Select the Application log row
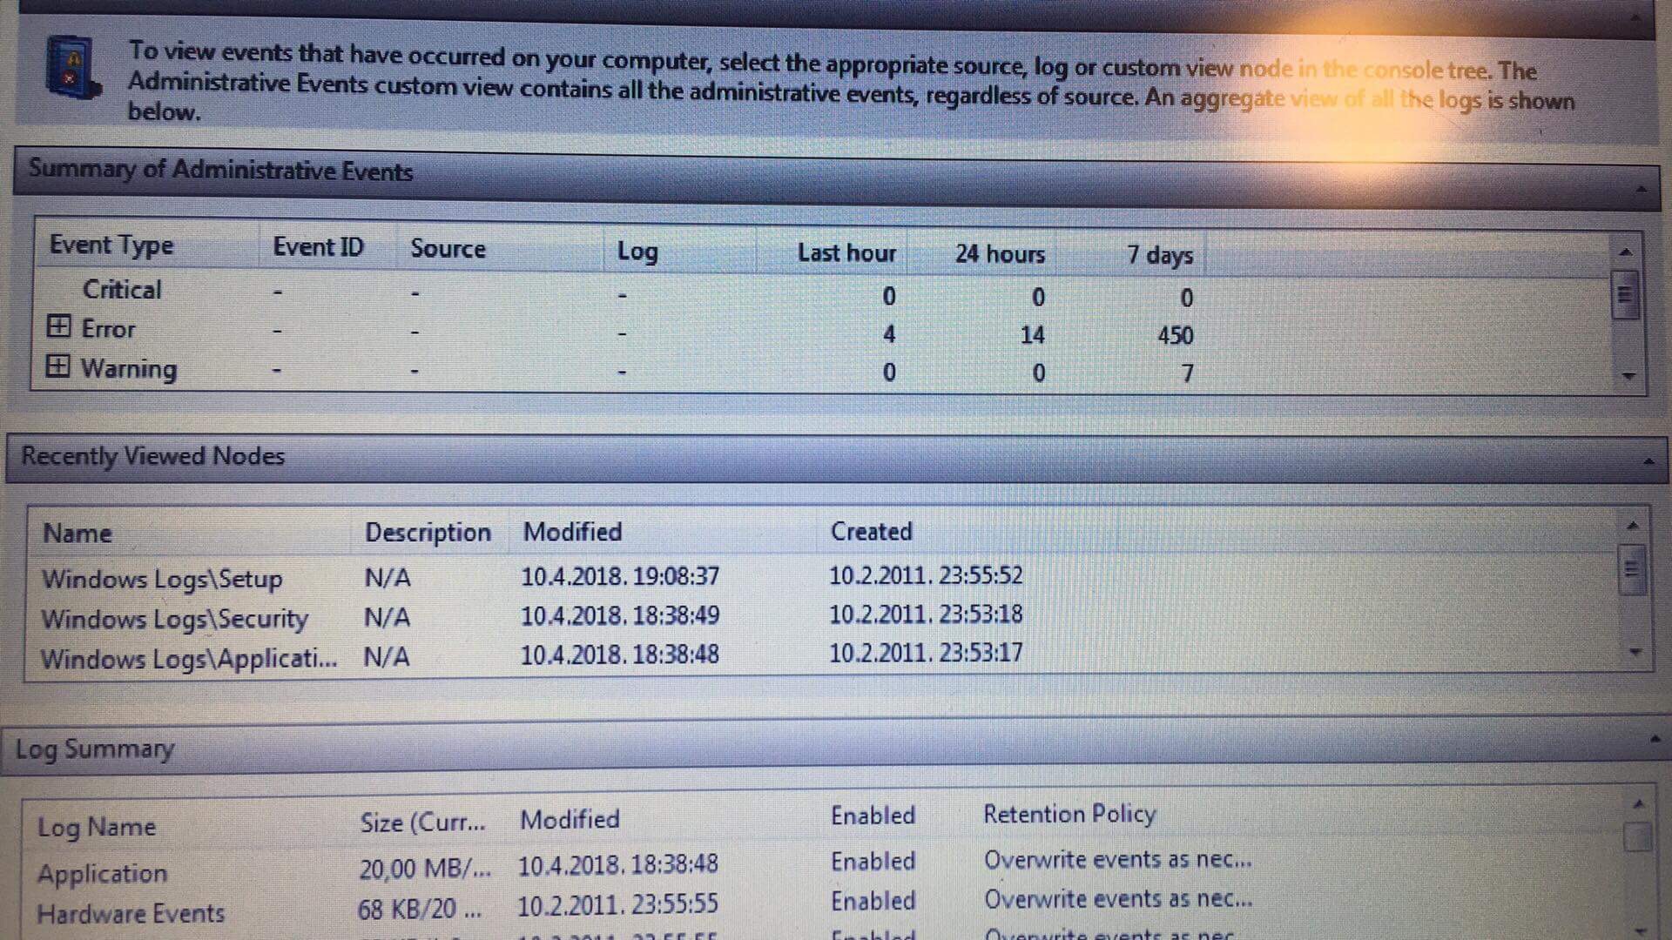1672x940 pixels. pos(102,873)
